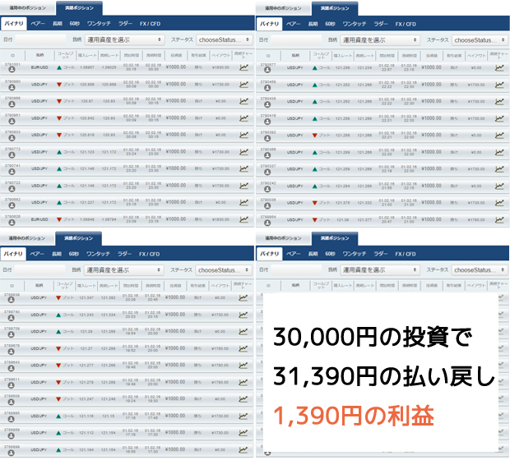Screen dimensions: 510x460
Task: Open closing chart icon for trade 3788995
Action: click(243, 416)
